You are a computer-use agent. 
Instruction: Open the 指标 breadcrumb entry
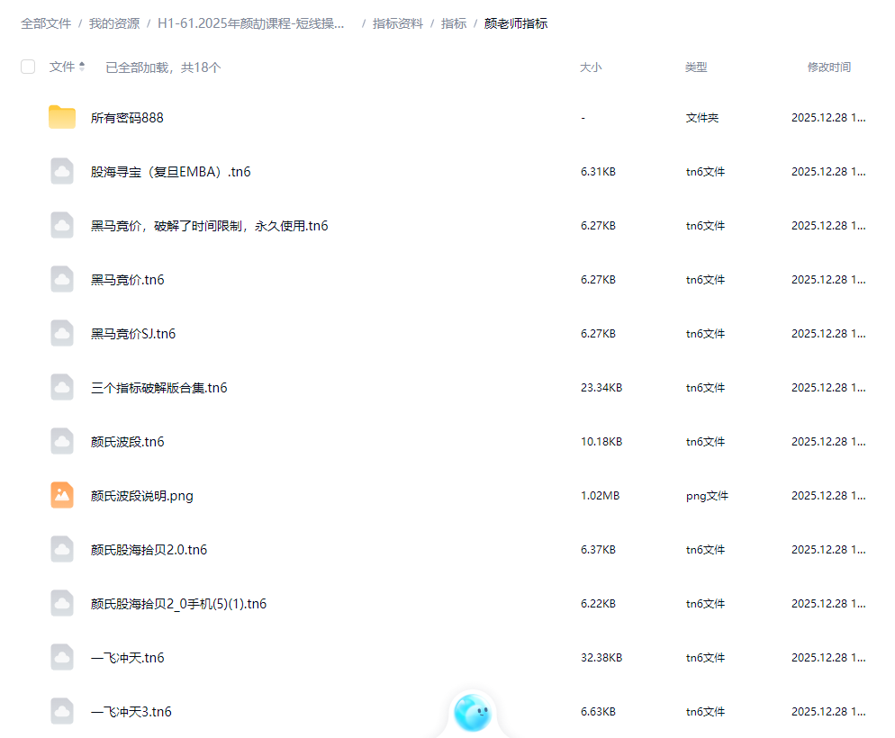(x=454, y=24)
